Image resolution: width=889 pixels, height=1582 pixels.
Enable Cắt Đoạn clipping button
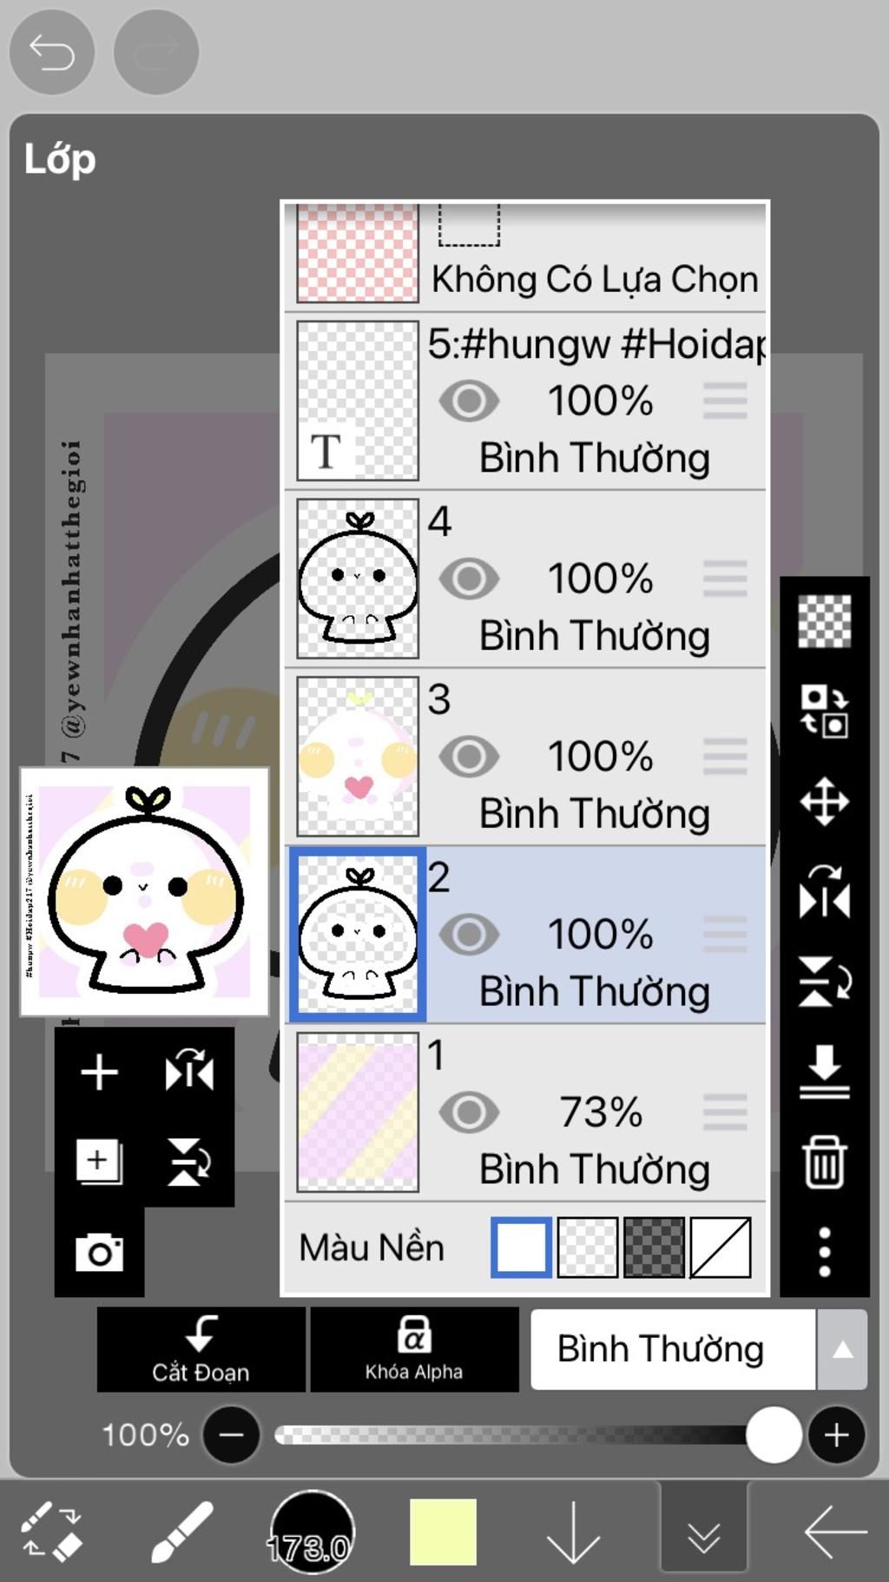201,1349
